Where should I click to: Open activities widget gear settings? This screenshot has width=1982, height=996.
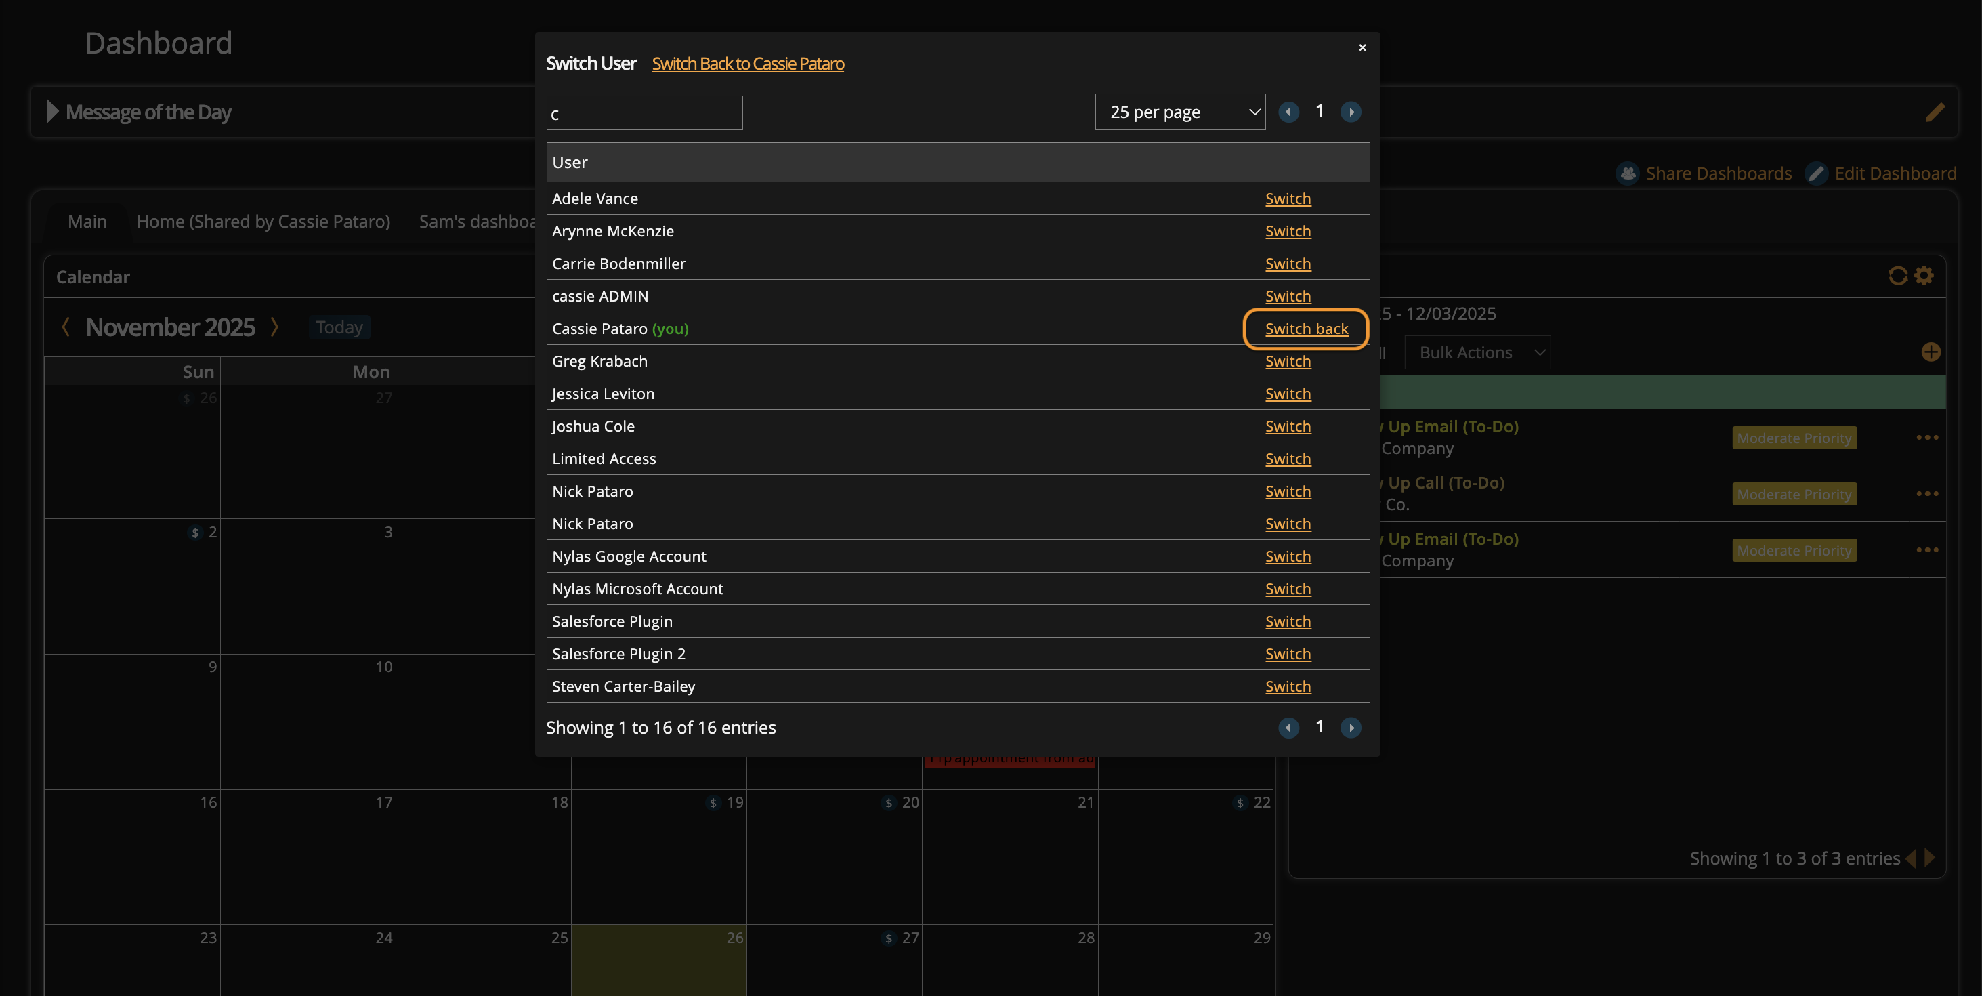point(1924,276)
